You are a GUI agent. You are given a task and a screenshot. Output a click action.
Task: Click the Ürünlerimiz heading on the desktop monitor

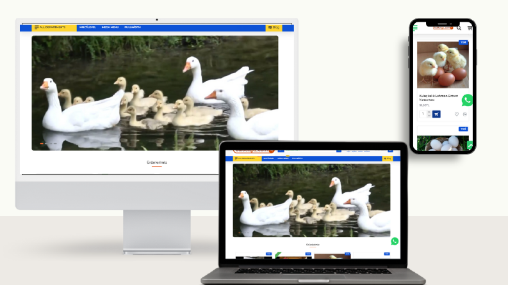[x=157, y=162]
